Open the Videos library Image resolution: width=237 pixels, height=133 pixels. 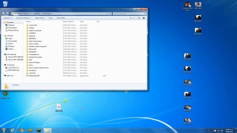tap(11, 49)
